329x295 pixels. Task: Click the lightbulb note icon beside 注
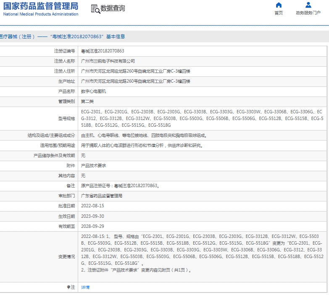(68, 287)
